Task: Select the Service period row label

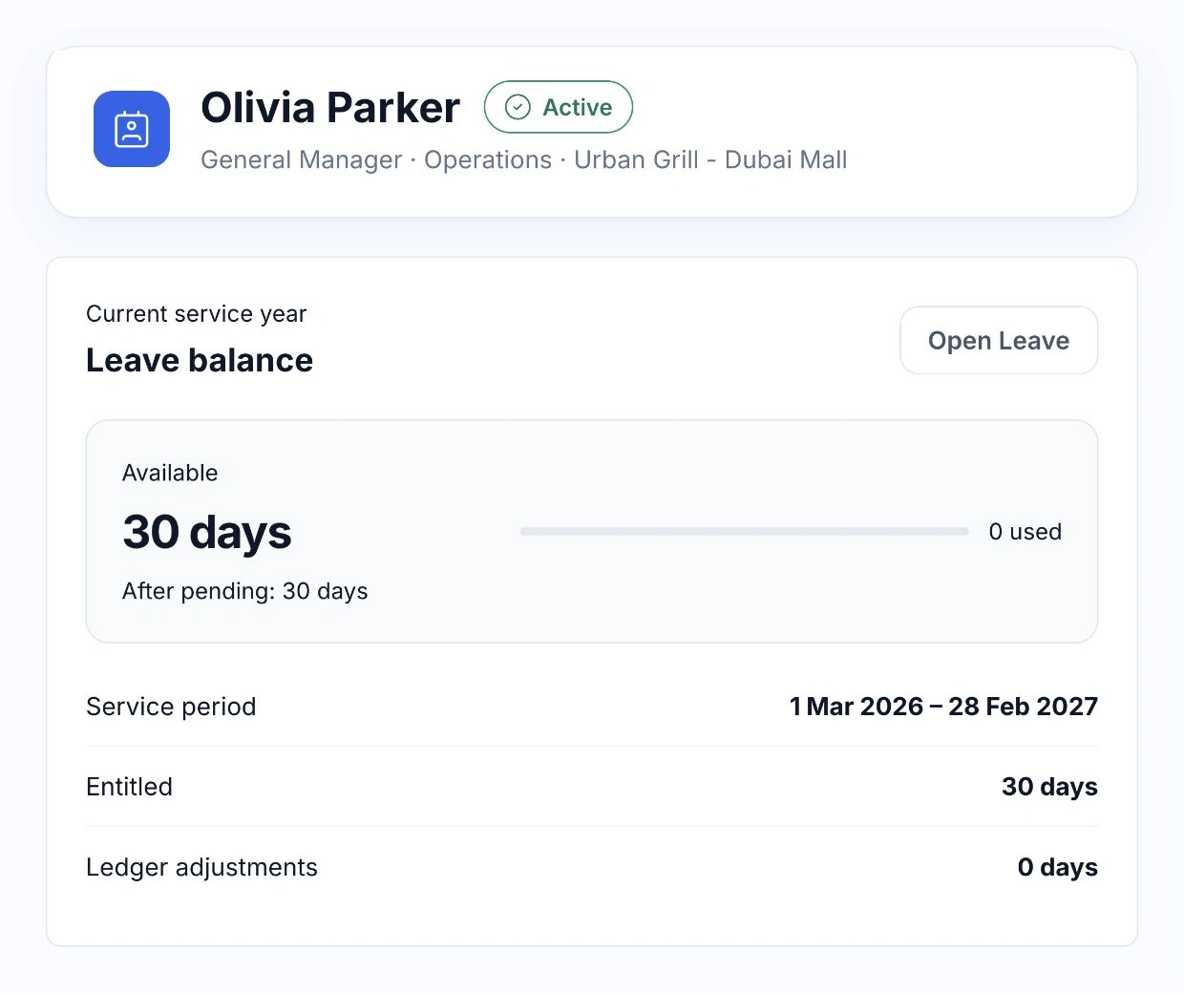Action: [171, 707]
